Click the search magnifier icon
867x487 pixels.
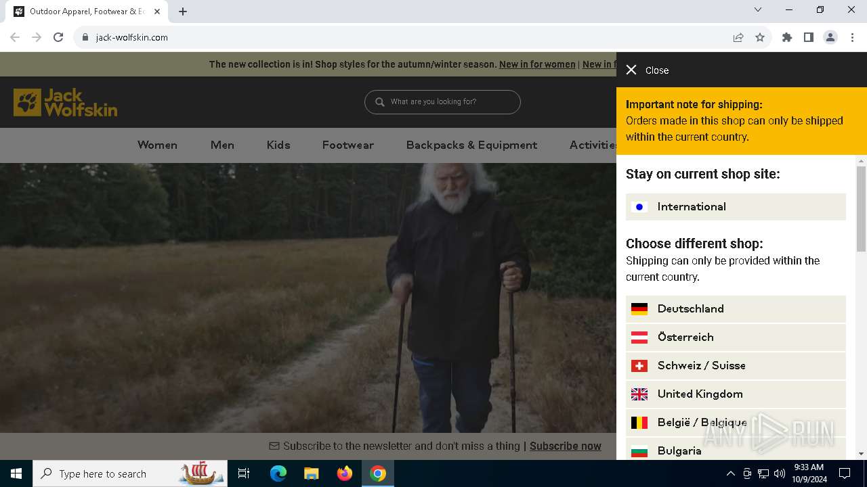tap(379, 102)
